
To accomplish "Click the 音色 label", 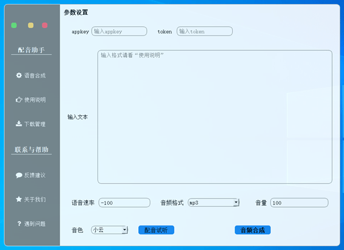I will (x=77, y=230).
